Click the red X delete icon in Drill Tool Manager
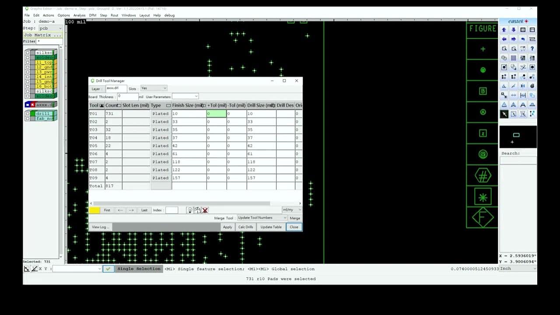The image size is (560, 315). pyautogui.click(x=205, y=210)
